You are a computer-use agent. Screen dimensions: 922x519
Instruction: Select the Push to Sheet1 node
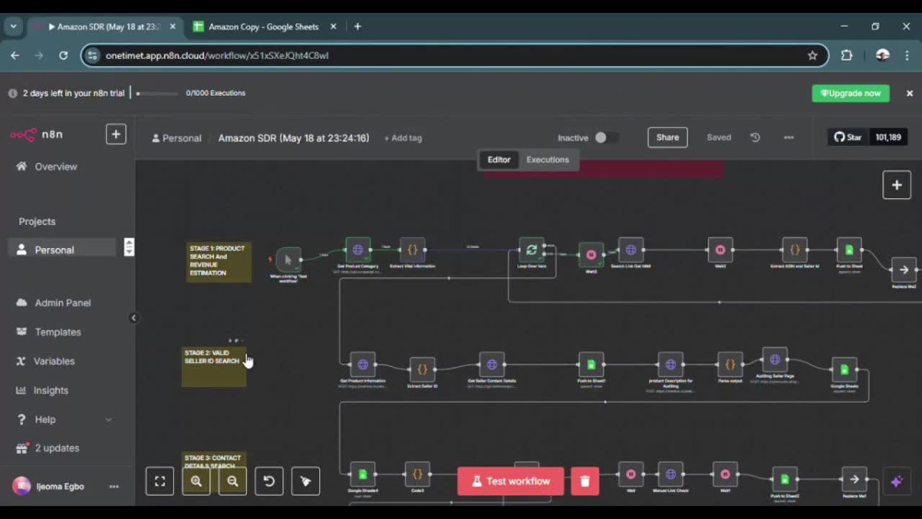[x=591, y=364]
